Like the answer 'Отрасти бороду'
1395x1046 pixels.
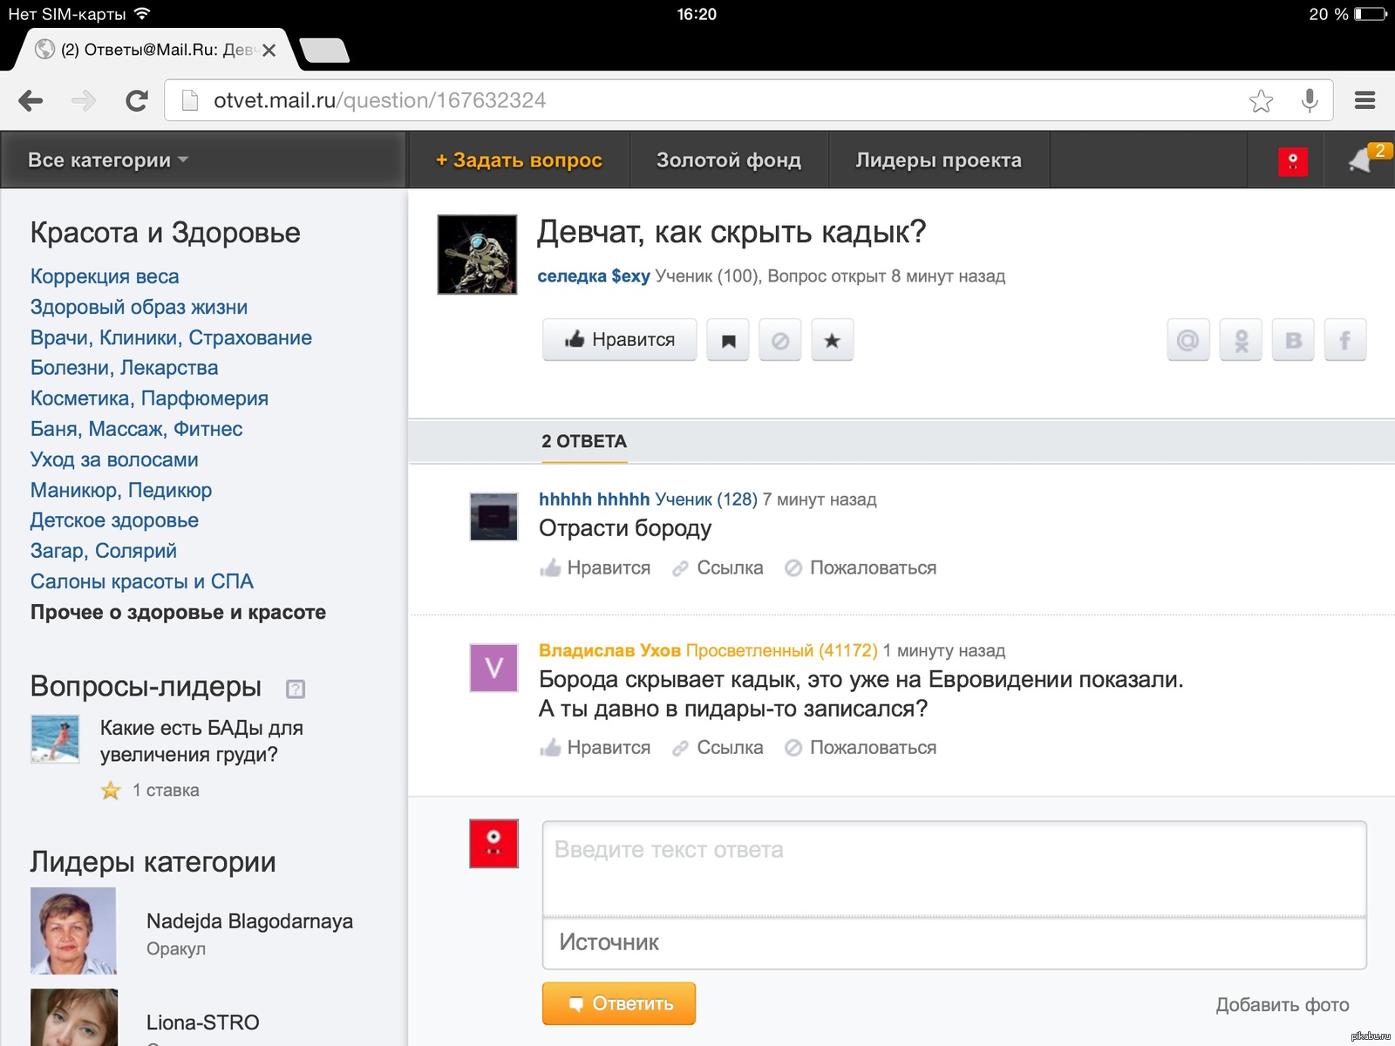pyautogui.click(x=595, y=568)
